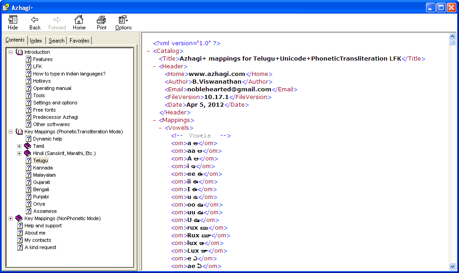Collapse the Header XML element
459x273 pixels.
[154, 67]
